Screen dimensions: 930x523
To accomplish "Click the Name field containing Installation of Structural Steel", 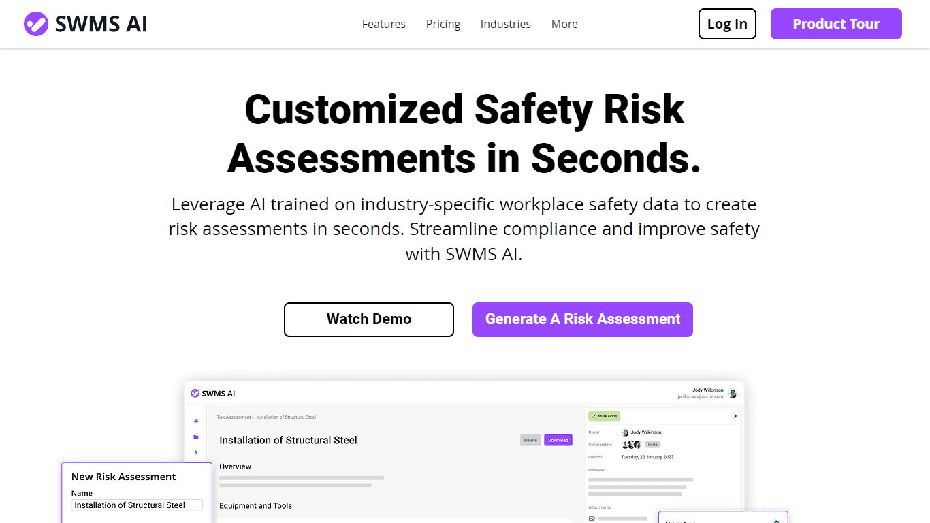I will tap(137, 505).
